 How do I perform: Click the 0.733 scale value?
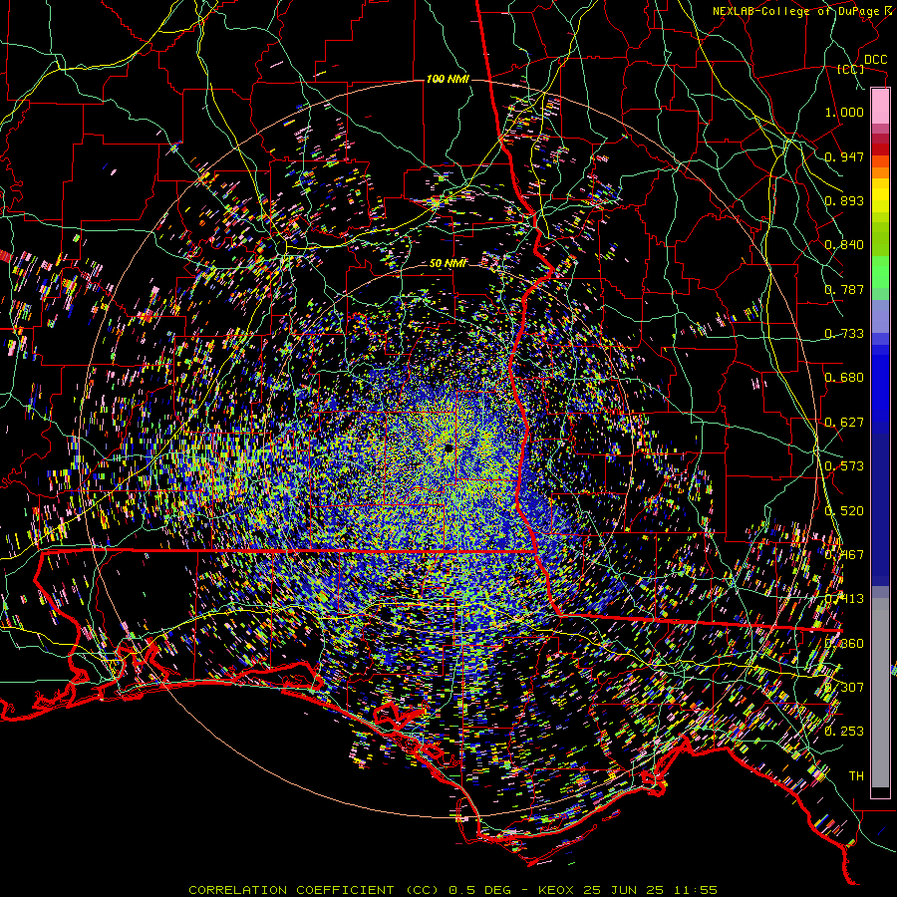click(844, 334)
